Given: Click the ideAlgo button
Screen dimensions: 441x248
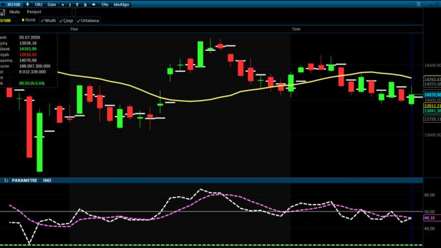Looking at the screenshot, I should (122, 4).
